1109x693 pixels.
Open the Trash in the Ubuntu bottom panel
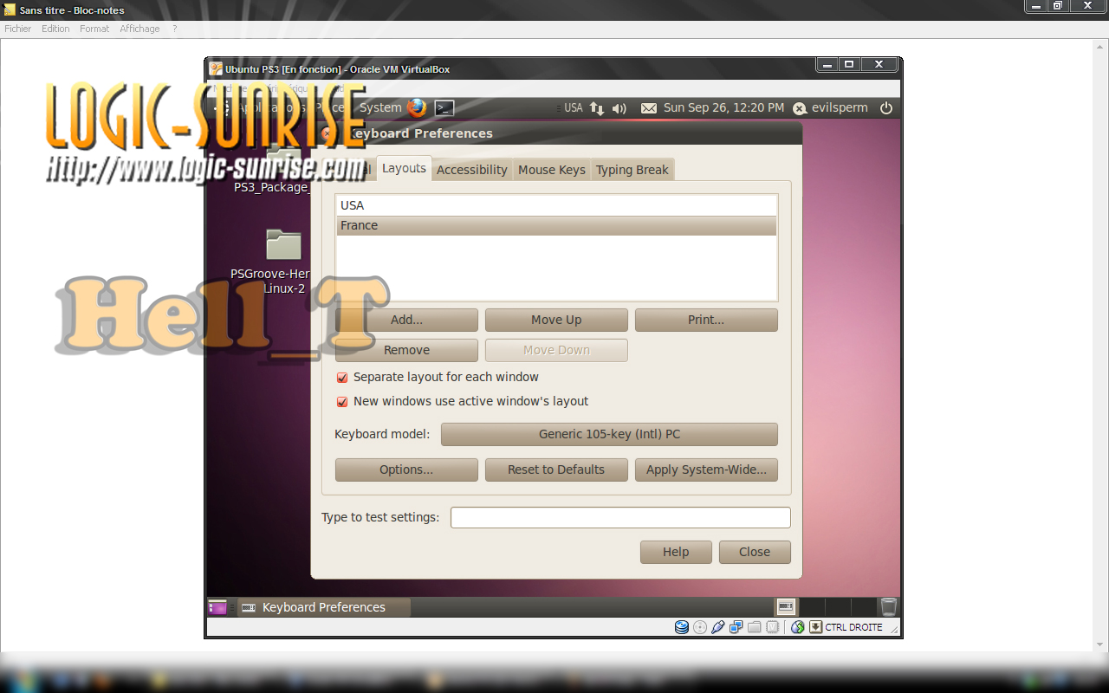pyautogui.click(x=889, y=607)
